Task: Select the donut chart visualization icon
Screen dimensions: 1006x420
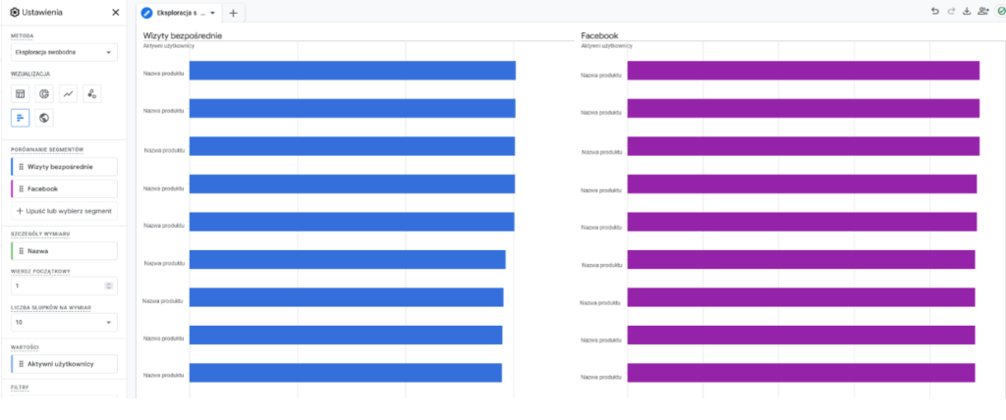Action: (44, 93)
